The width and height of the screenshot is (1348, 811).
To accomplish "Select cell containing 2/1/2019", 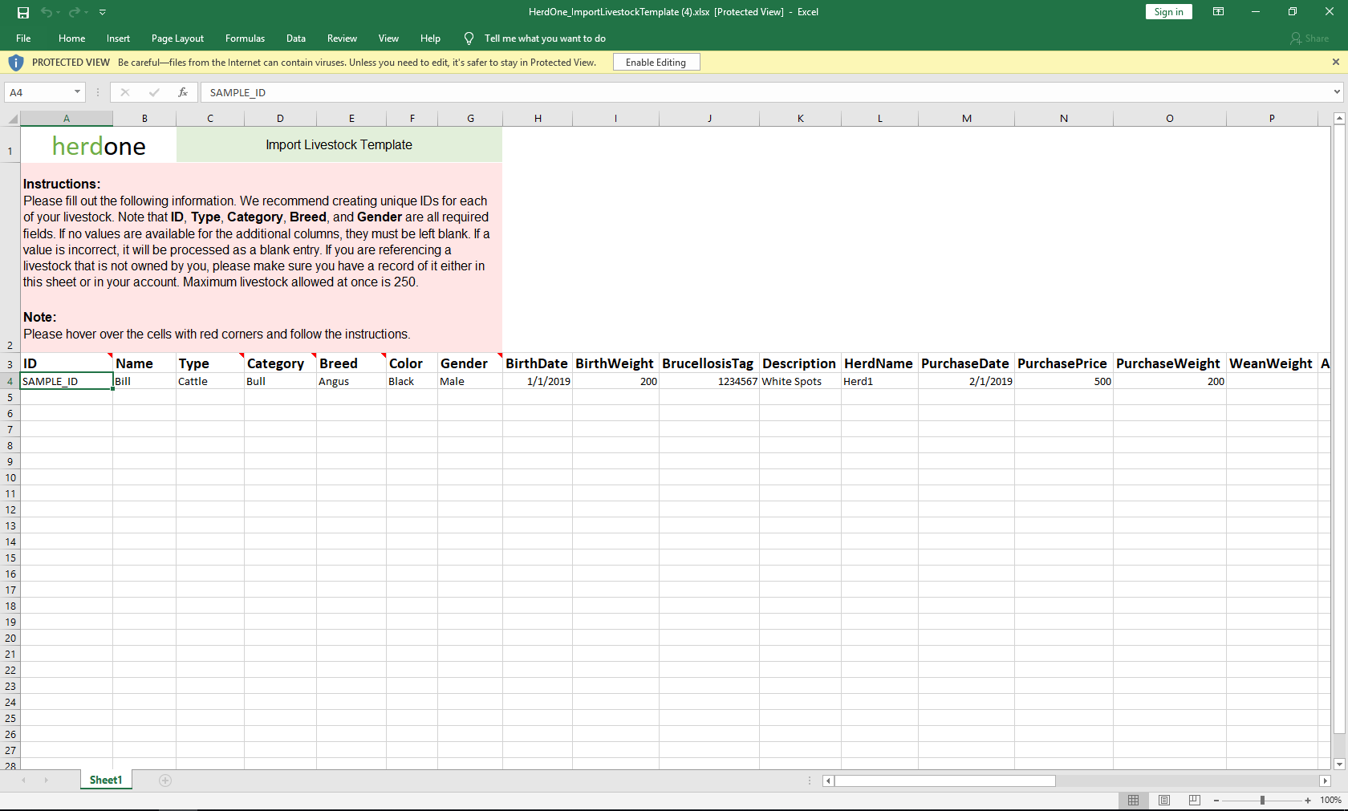I will [967, 381].
